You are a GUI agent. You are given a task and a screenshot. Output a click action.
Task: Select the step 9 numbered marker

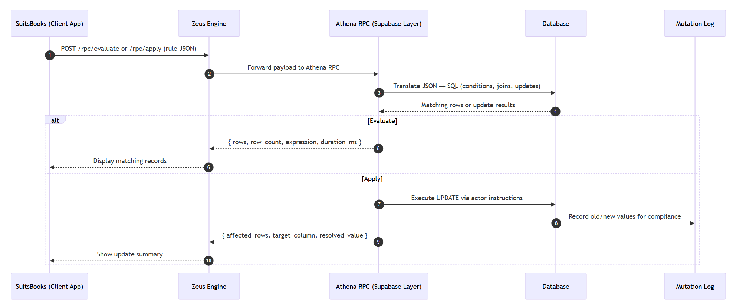[x=378, y=242]
